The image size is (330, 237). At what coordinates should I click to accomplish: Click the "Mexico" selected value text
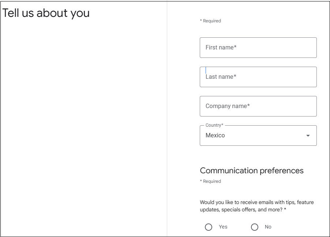tap(215, 136)
